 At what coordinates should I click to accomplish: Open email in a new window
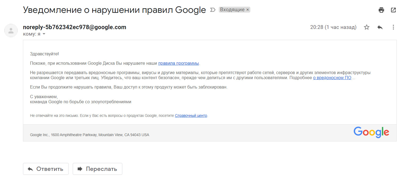[393, 10]
